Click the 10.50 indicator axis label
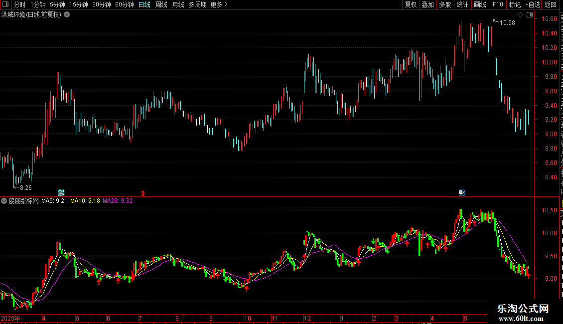This screenshot has height=324, width=563. tap(550, 210)
